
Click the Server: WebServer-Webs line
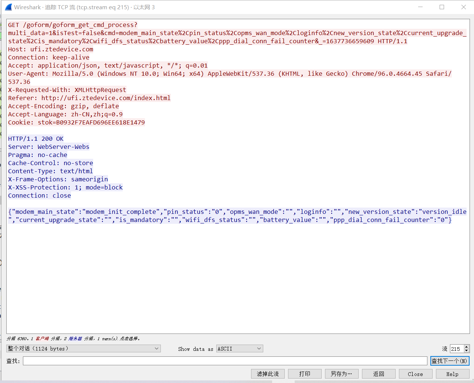point(49,147)
